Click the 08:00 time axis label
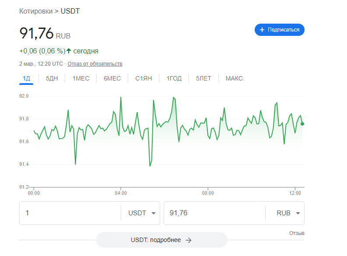The height and width of the screenshot is (256, 347). pyautogui.click(x=208, y=193)
